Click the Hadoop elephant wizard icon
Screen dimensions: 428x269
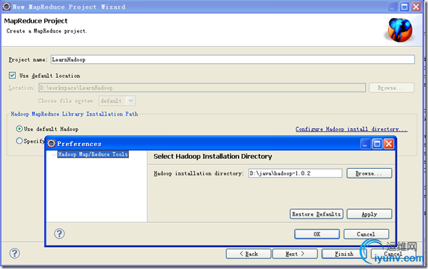point(400,30)
